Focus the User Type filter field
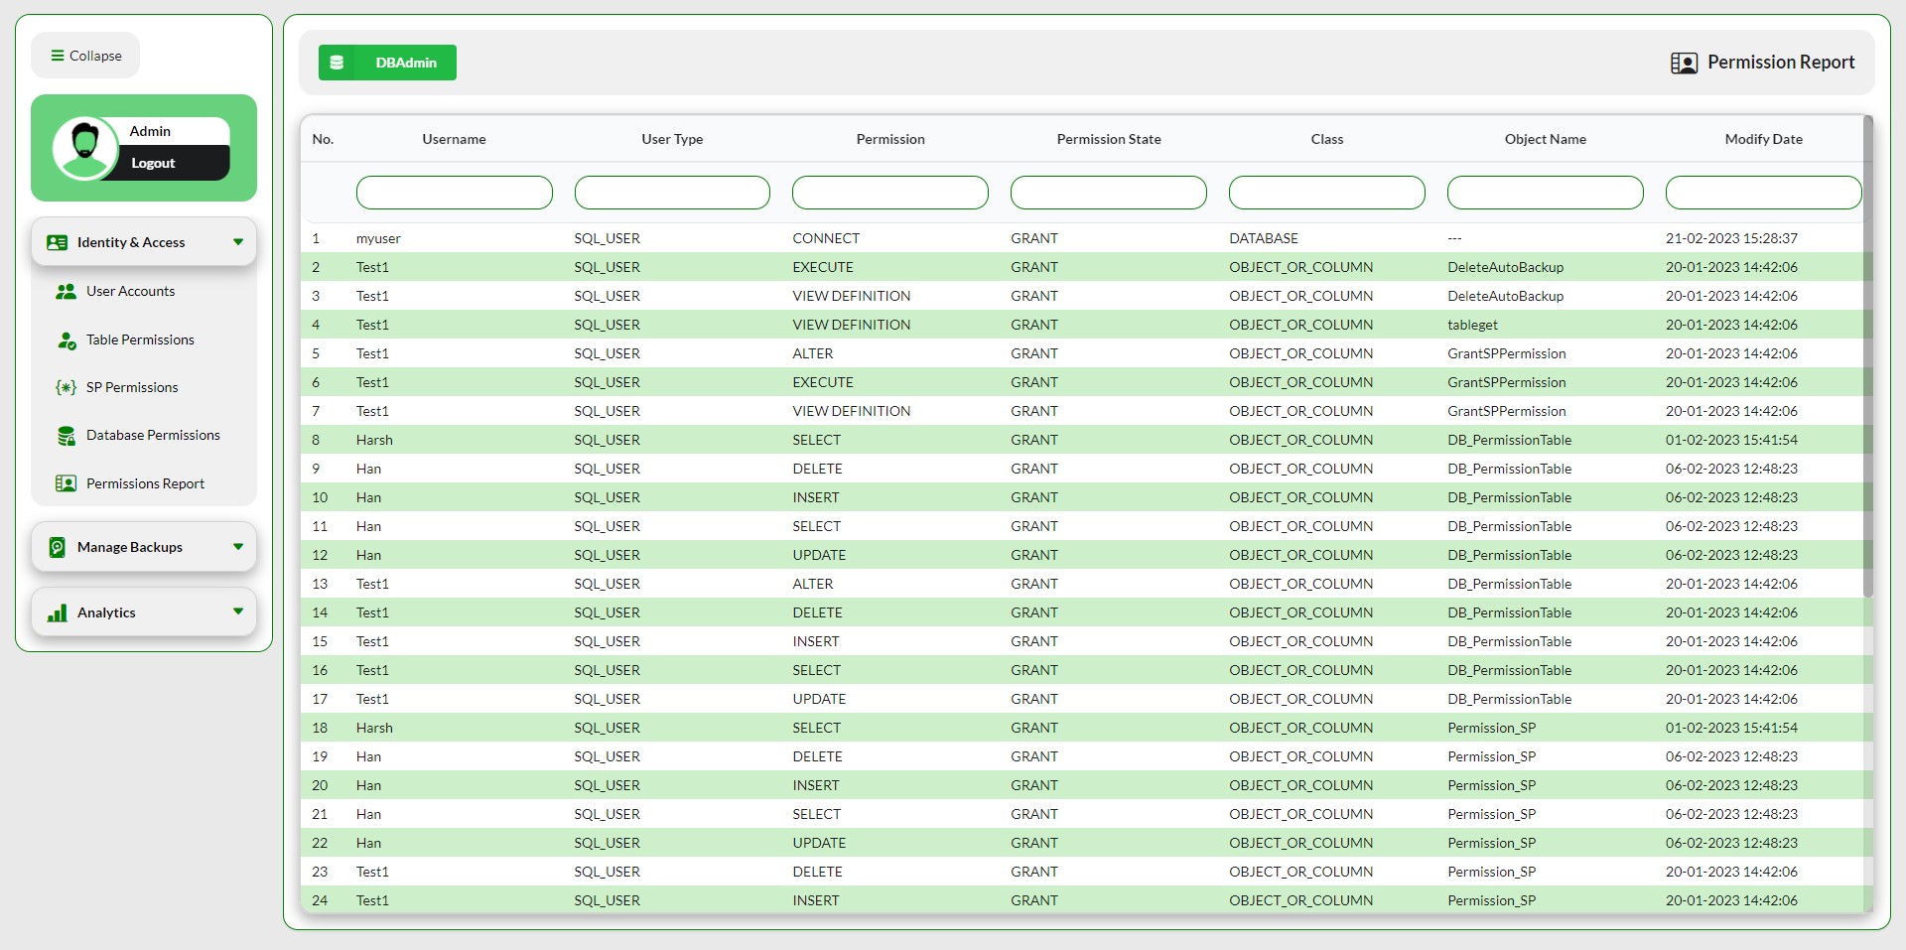Image resolution: width=1906 pixels, height=950 pixels. tap(672, 193)
